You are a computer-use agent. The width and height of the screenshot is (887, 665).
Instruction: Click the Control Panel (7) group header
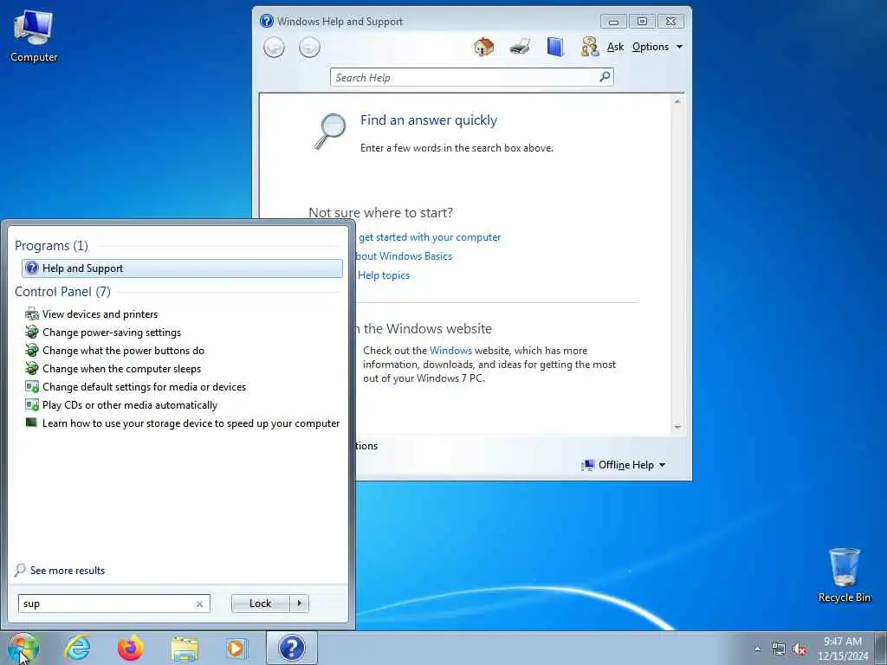(x=62, y=292)
